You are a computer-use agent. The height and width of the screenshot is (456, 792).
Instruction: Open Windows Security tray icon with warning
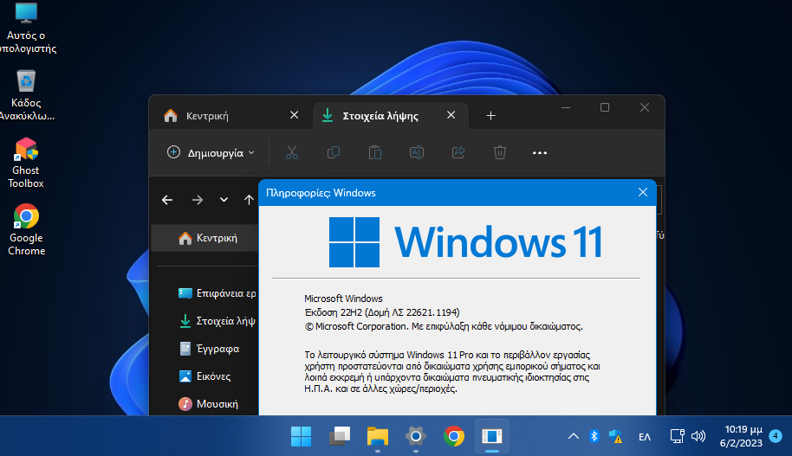point(615,436)
